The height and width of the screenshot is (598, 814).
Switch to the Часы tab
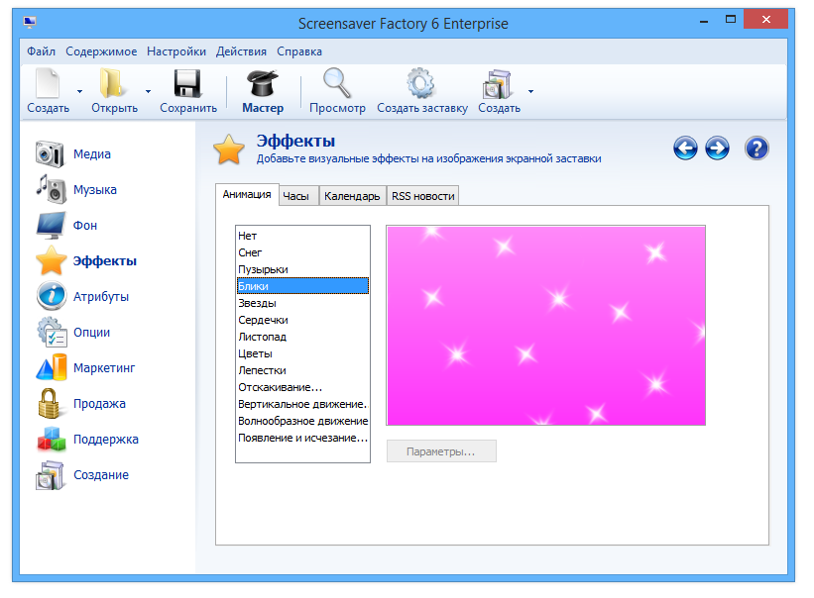coord(295,196)
